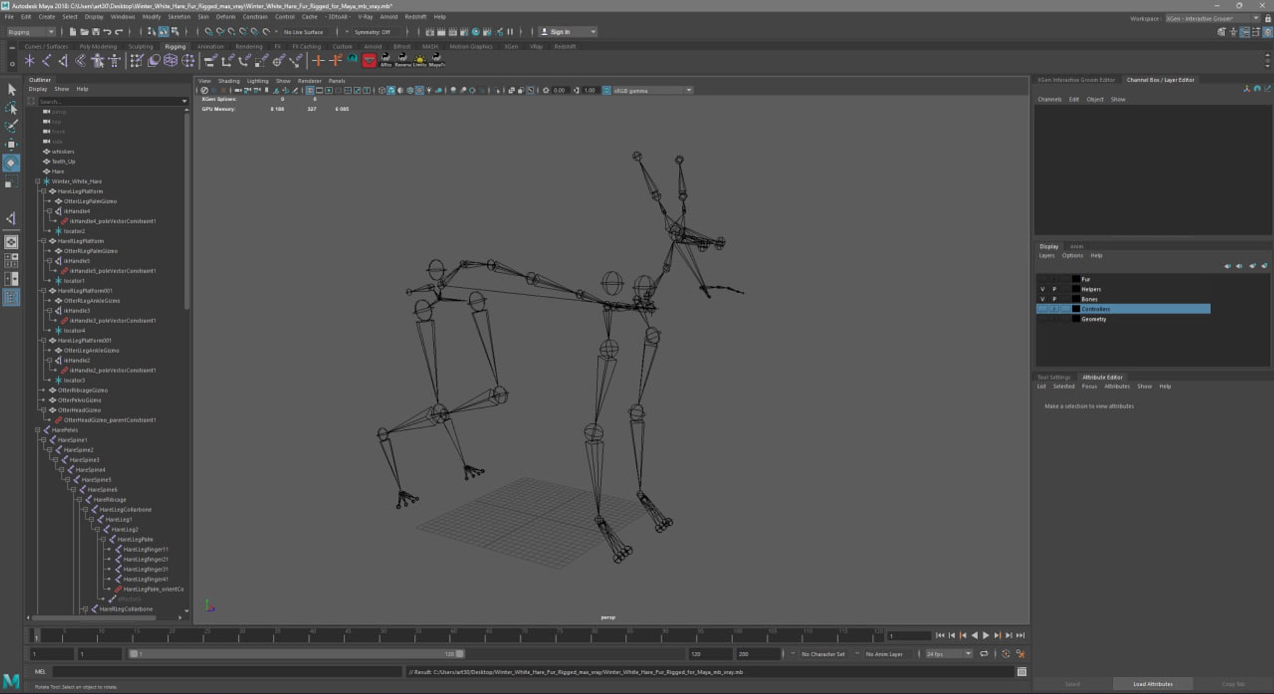Click the Limits script shelf icon
This screenshot has width=1274, height=694.
tap(420, 61)
